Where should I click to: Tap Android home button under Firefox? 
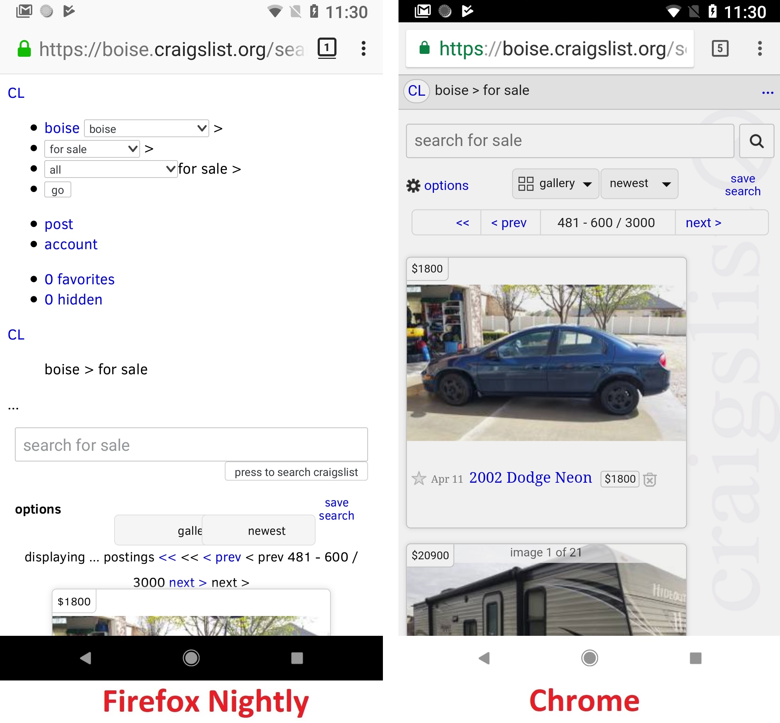191,658
